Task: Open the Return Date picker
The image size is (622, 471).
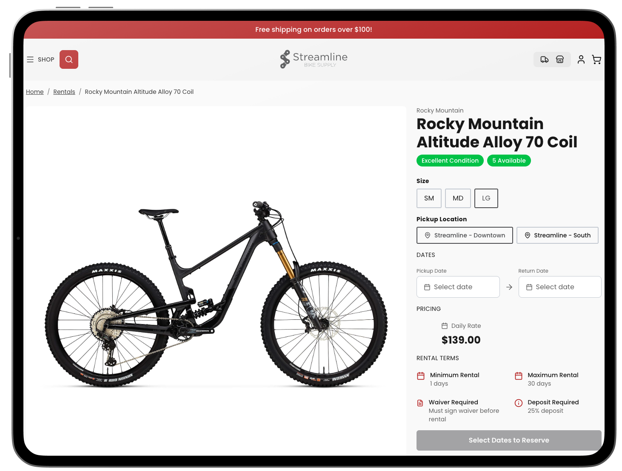Action: (x=560, y=287)
